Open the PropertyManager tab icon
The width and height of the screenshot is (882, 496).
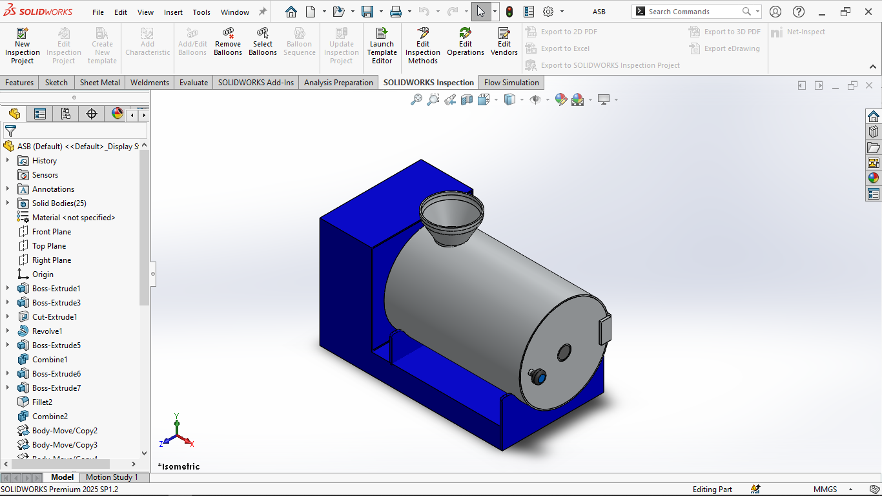[x=40, y=114]
